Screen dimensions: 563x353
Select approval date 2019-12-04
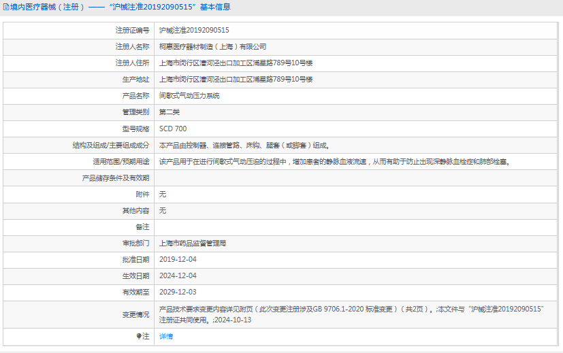tap(178, 259)
